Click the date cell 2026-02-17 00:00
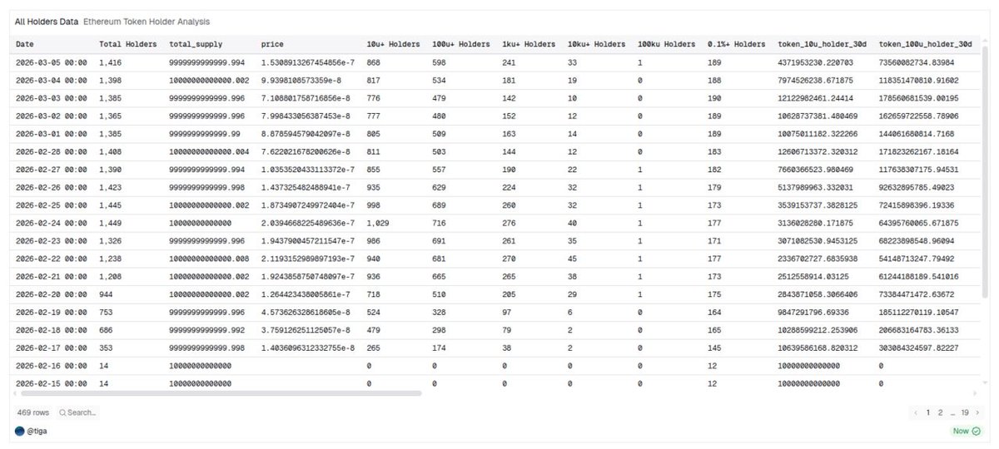Screen dimensions: 999x449 (51, 348)
